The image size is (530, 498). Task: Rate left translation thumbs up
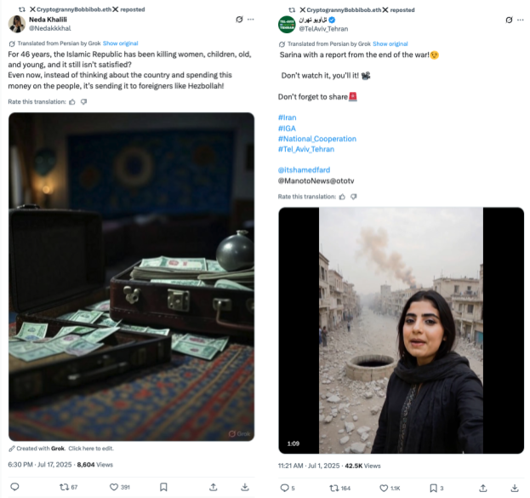click(72, 102)
